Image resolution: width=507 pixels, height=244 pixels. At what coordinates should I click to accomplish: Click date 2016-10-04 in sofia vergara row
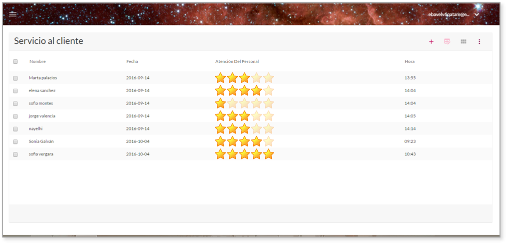pos(138,154)
